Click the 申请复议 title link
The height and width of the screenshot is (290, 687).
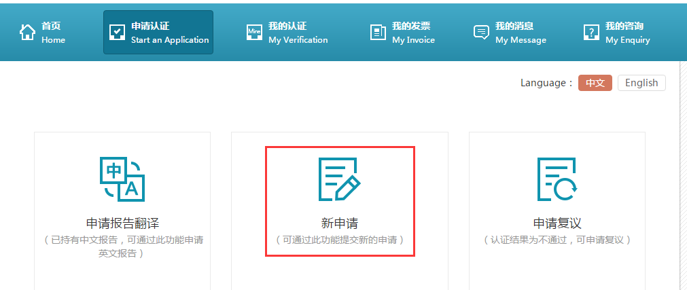click(x=557, y=223)
